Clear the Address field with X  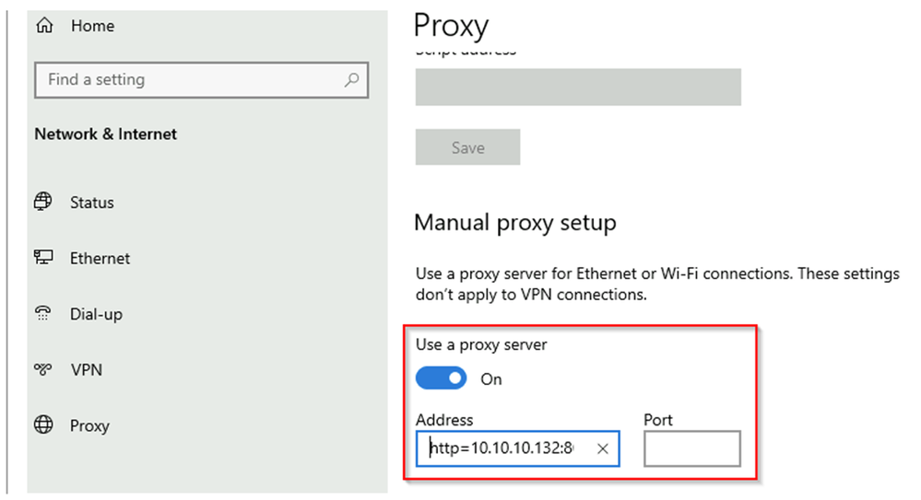pyautogui.click(x=603, y=449)
